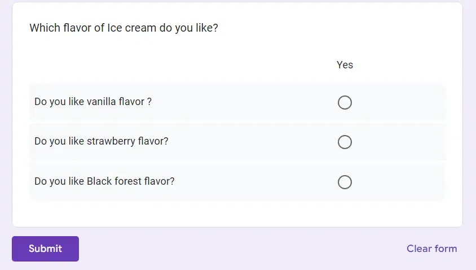Choose Yes for Black forest flavor
The image size is (476, 270).
tap(345, 182)
